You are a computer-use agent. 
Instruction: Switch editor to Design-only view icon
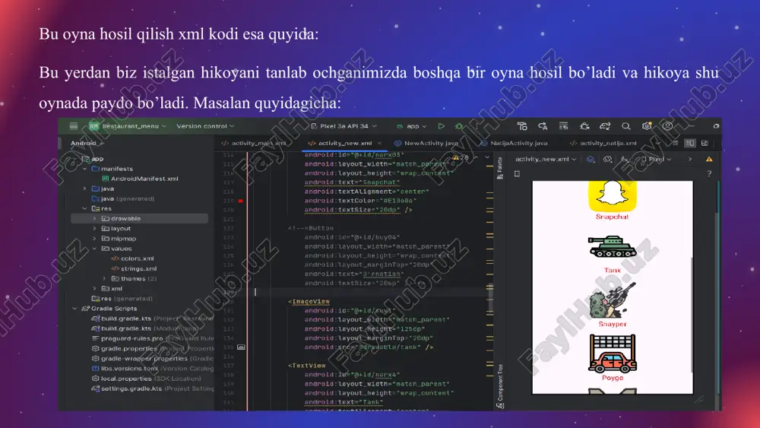click(x=705, y=143)
